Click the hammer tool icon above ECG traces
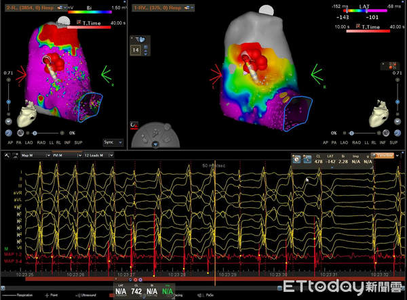The height and width of the screenshot is (300, 407). 7,156
